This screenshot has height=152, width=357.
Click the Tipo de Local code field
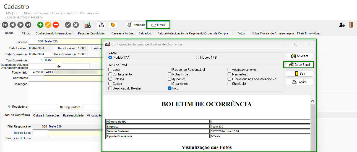[40, 133]
